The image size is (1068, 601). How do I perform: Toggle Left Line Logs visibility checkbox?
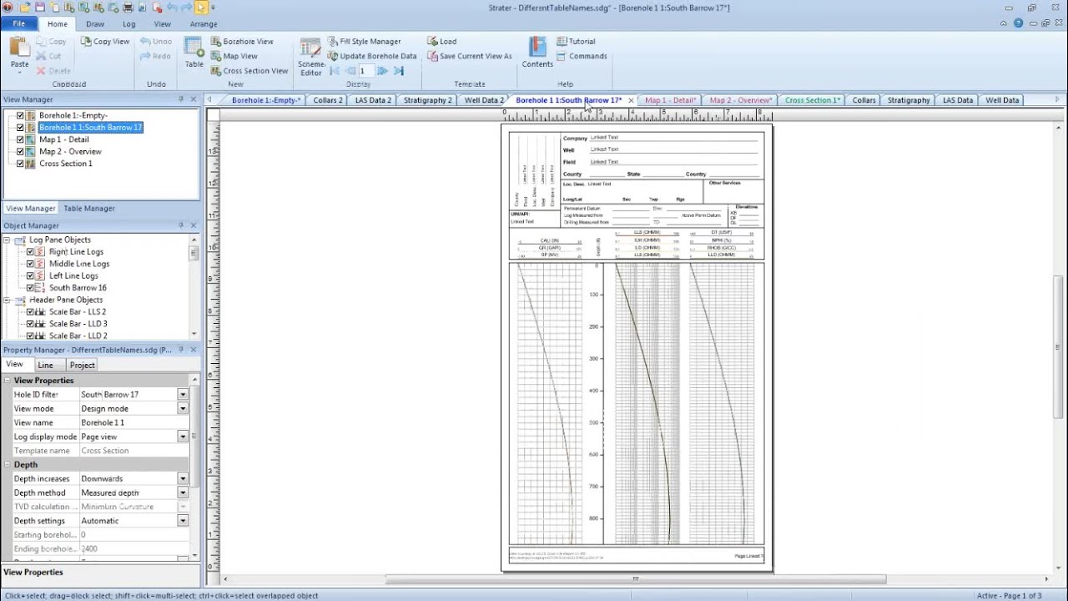(30, 275)
